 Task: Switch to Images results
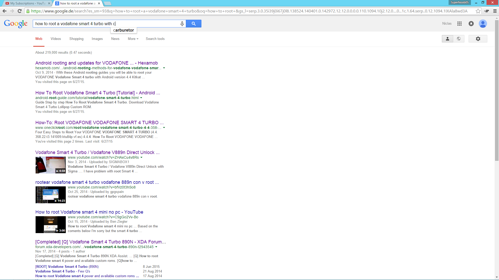(97, 39)
